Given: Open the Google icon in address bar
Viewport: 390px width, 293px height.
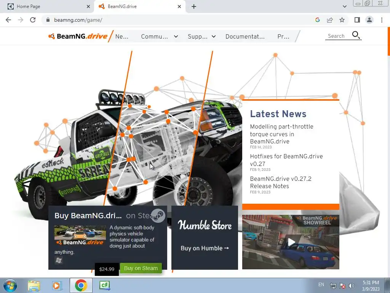Looking at the screenshot, I should 317,20.
